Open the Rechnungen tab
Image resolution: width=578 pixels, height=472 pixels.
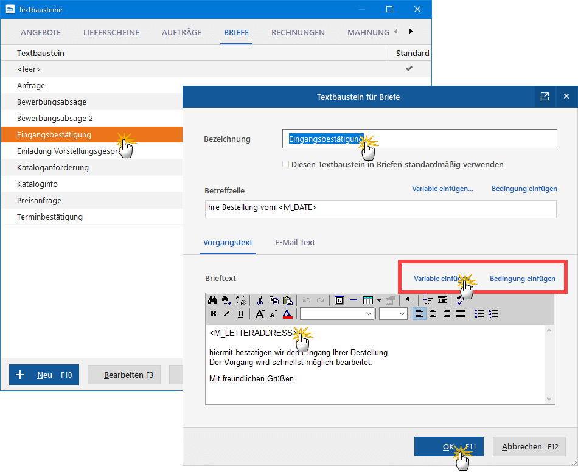click(298, 32)
